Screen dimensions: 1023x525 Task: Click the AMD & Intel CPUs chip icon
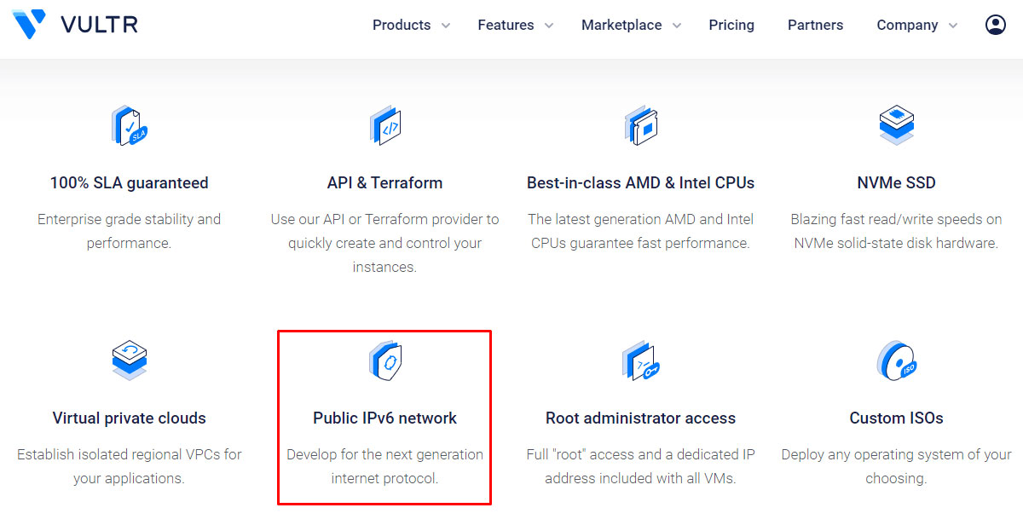coord(641,125)
